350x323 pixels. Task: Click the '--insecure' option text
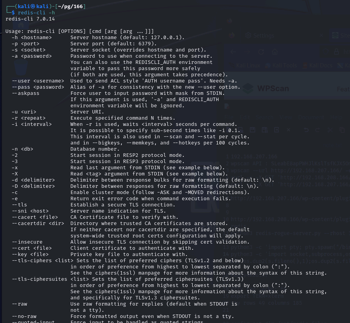27,242
